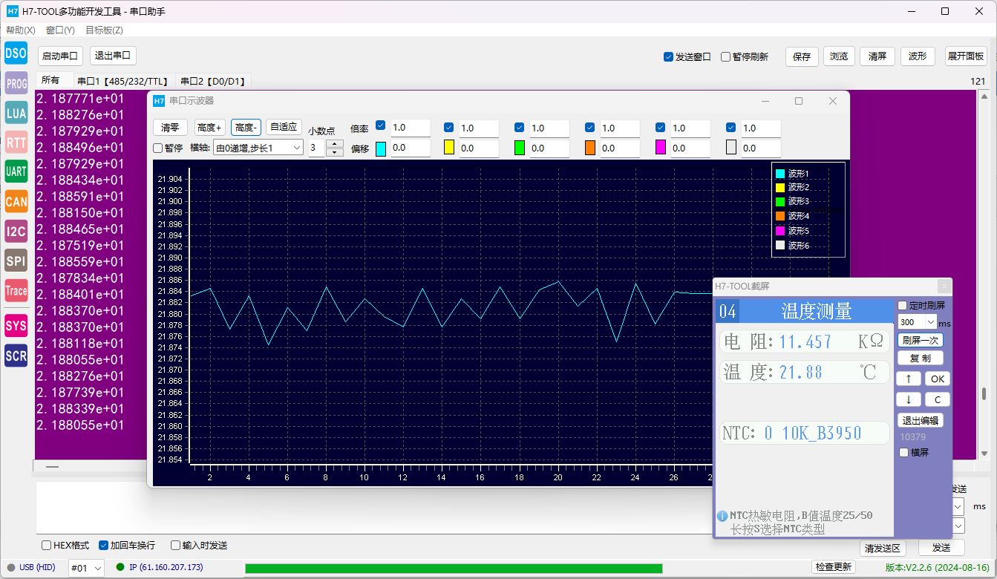Open the RTT viewer module

click(16, 142)
